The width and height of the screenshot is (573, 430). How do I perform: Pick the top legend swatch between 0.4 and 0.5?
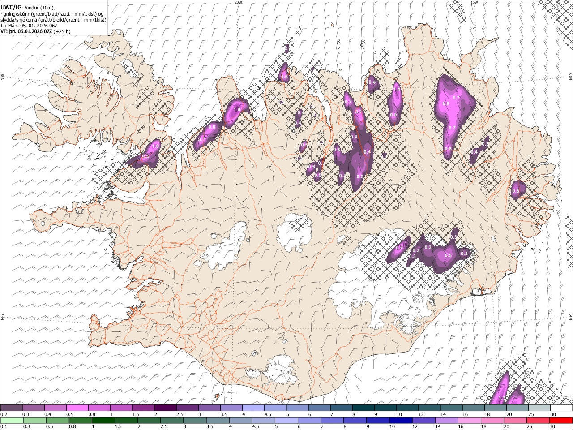(x=55, y=408)
